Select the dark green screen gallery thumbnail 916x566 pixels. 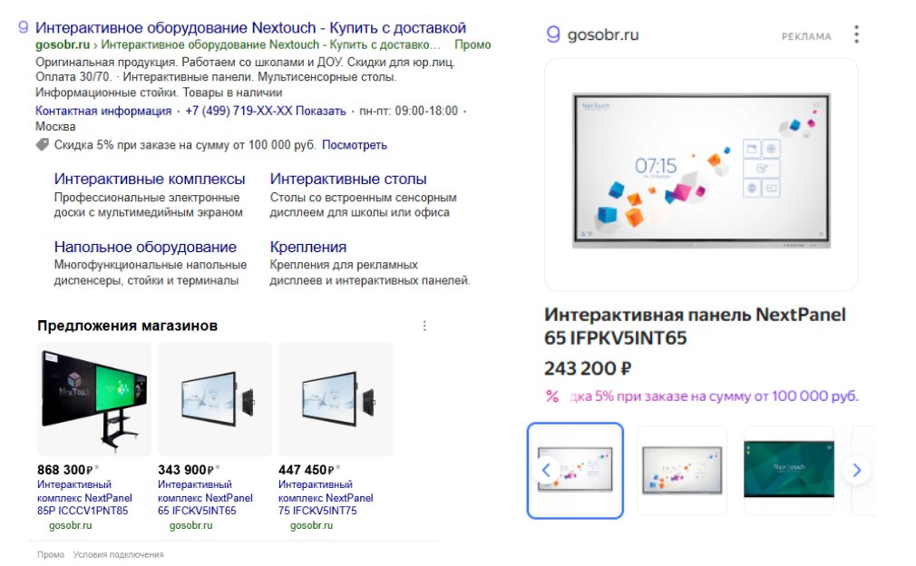pyautogui.click(x=789, y=471)
